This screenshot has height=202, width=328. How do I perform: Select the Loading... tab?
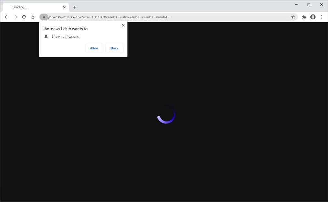click(35, 7)
